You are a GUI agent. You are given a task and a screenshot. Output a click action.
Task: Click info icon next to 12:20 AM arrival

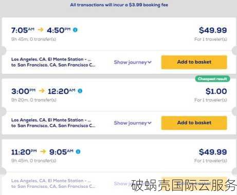80,91
